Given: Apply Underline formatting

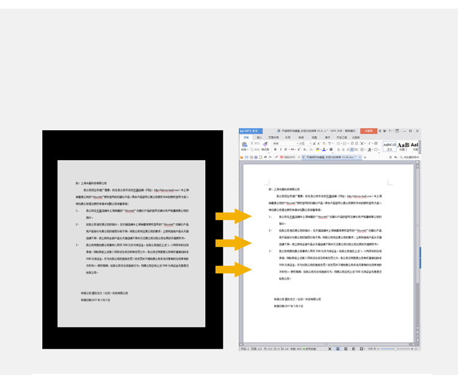Looking at the screenshot, I should click(x=286, y=149).
